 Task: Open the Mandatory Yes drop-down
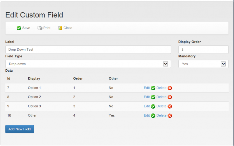tap(203, 64)
